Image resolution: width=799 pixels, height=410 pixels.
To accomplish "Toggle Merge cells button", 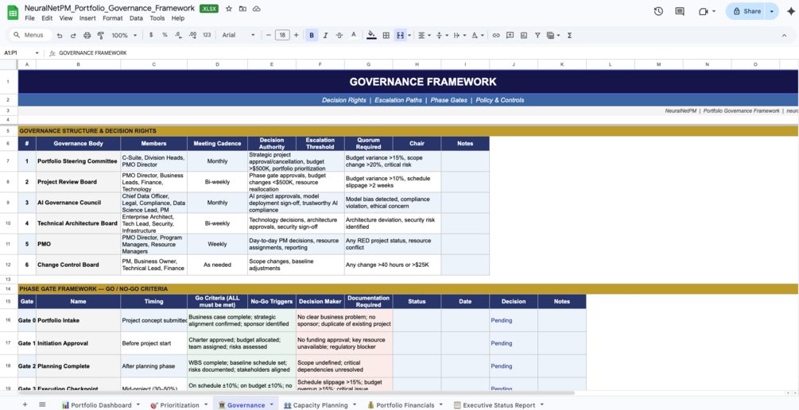I will pyautogui.click(x=400, y=36).
